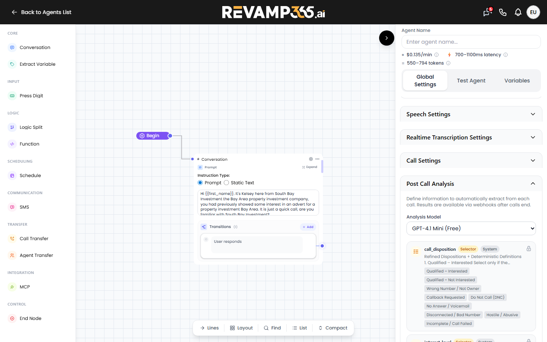Click the REVAMP365.ai logo
This screenshot has height=342, width=547.
tap(273, 12)
